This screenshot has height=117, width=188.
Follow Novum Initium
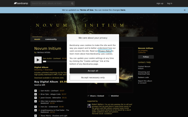pos(146,57)
